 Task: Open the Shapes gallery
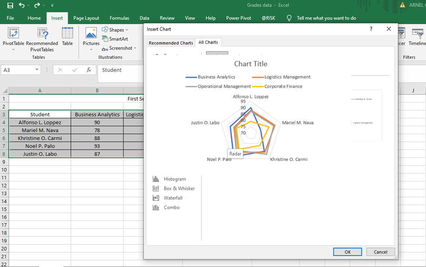(x=115, y=30)
